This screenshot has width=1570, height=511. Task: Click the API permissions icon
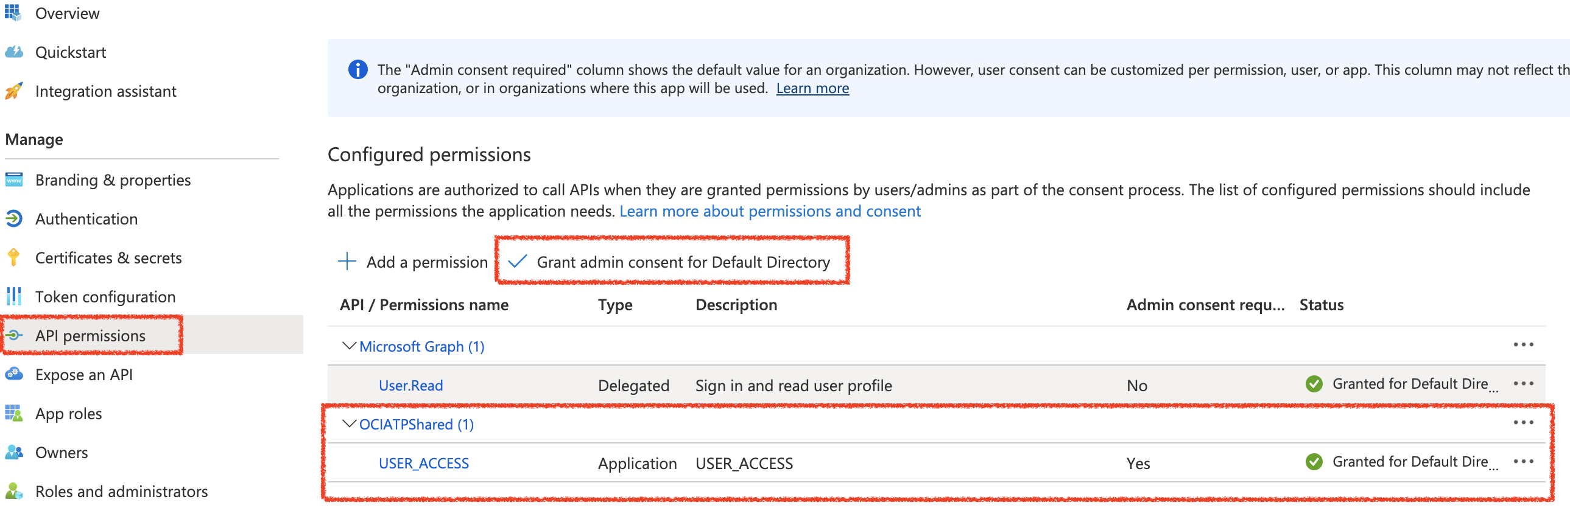[x=13, y=335]
